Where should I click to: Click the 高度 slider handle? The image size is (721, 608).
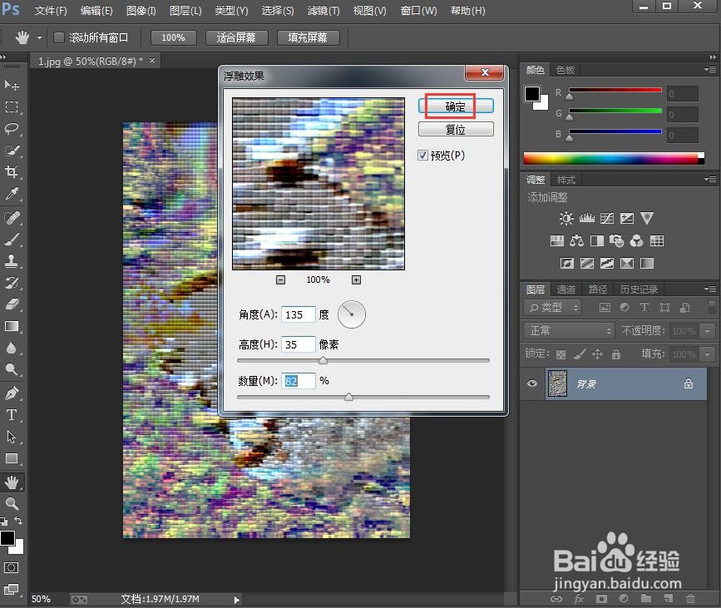coord(323,360)
